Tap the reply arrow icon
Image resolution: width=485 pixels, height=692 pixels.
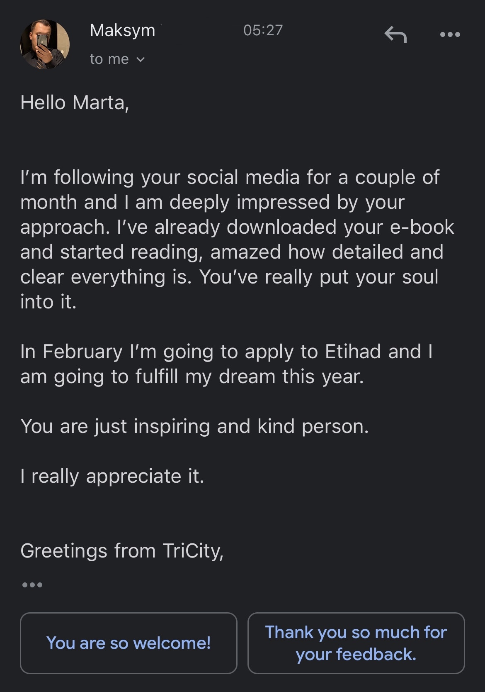tap(395, 34)
